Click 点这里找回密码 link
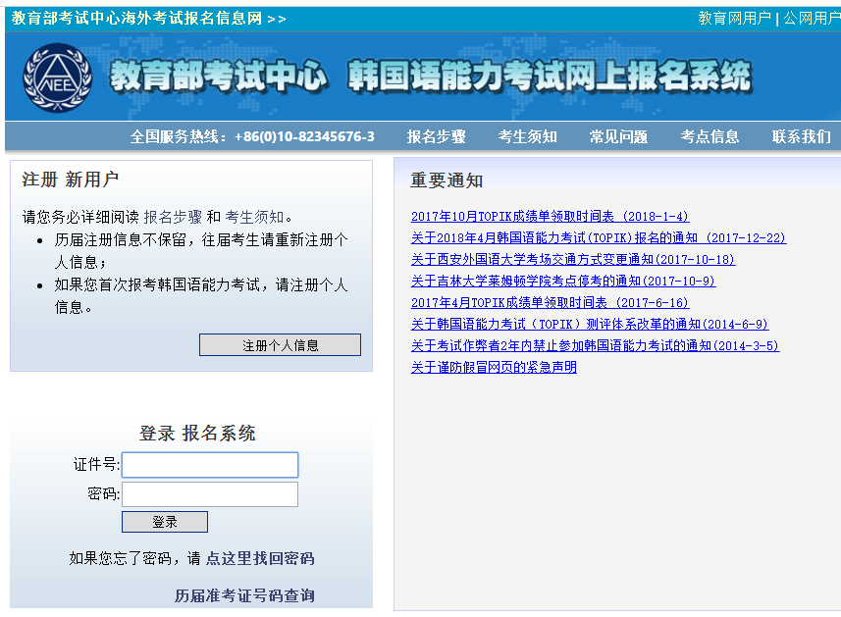Image resolution: width=841 pixels, height=617 pixels. point(260,558)
